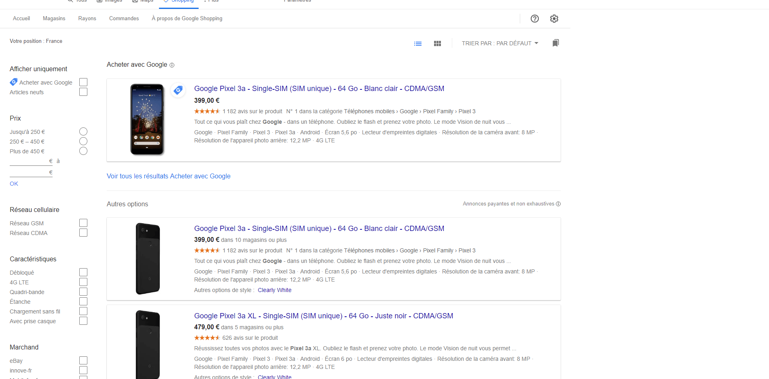
Task: Click the 'Caractéristiques' filter heading
Action: [x=33, y=259]
